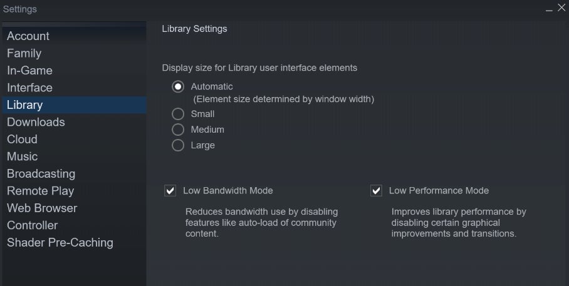Close the Settings window

click(561, 8)
